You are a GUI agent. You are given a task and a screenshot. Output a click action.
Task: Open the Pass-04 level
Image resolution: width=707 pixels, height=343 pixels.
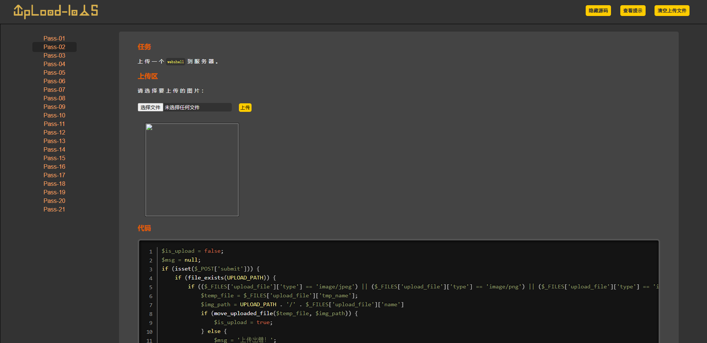point(54,64)
